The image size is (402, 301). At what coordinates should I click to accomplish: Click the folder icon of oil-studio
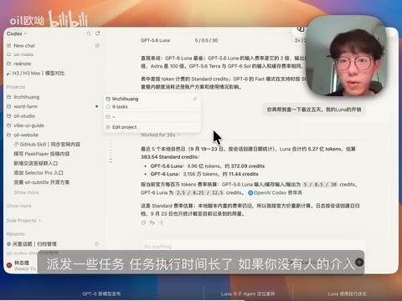pyautogui.click(x=9, y=116)
